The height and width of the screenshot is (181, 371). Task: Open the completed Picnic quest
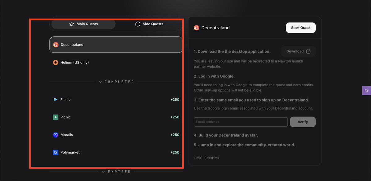point(116,117)
